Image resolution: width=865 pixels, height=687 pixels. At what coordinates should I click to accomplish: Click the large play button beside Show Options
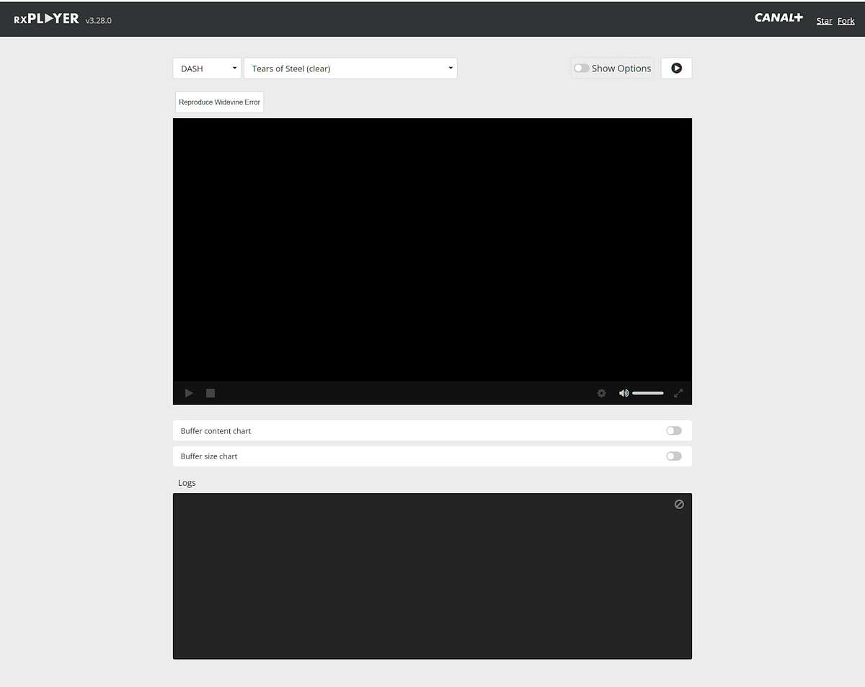(x=676, y=67)
